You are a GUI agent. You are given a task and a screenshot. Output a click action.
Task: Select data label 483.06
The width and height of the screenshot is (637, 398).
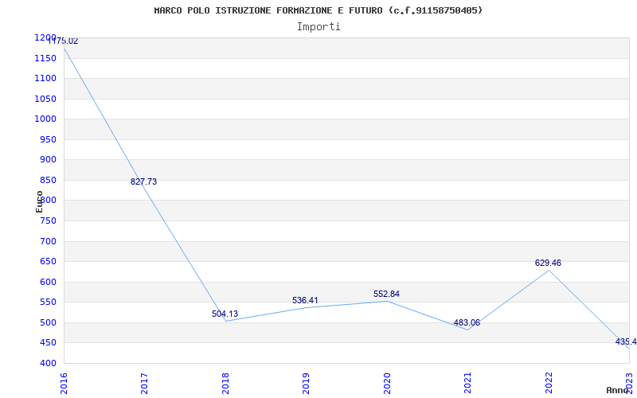pyautogui.click(x=467, y=323)
